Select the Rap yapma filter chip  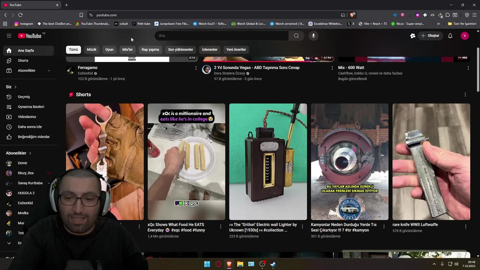(150, 49)
